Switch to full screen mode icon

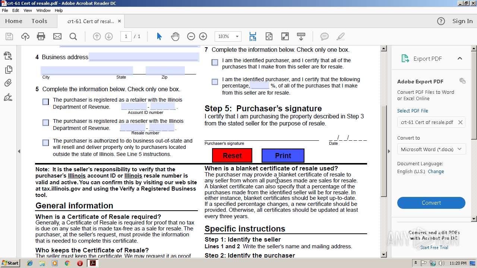click(285, 36)
